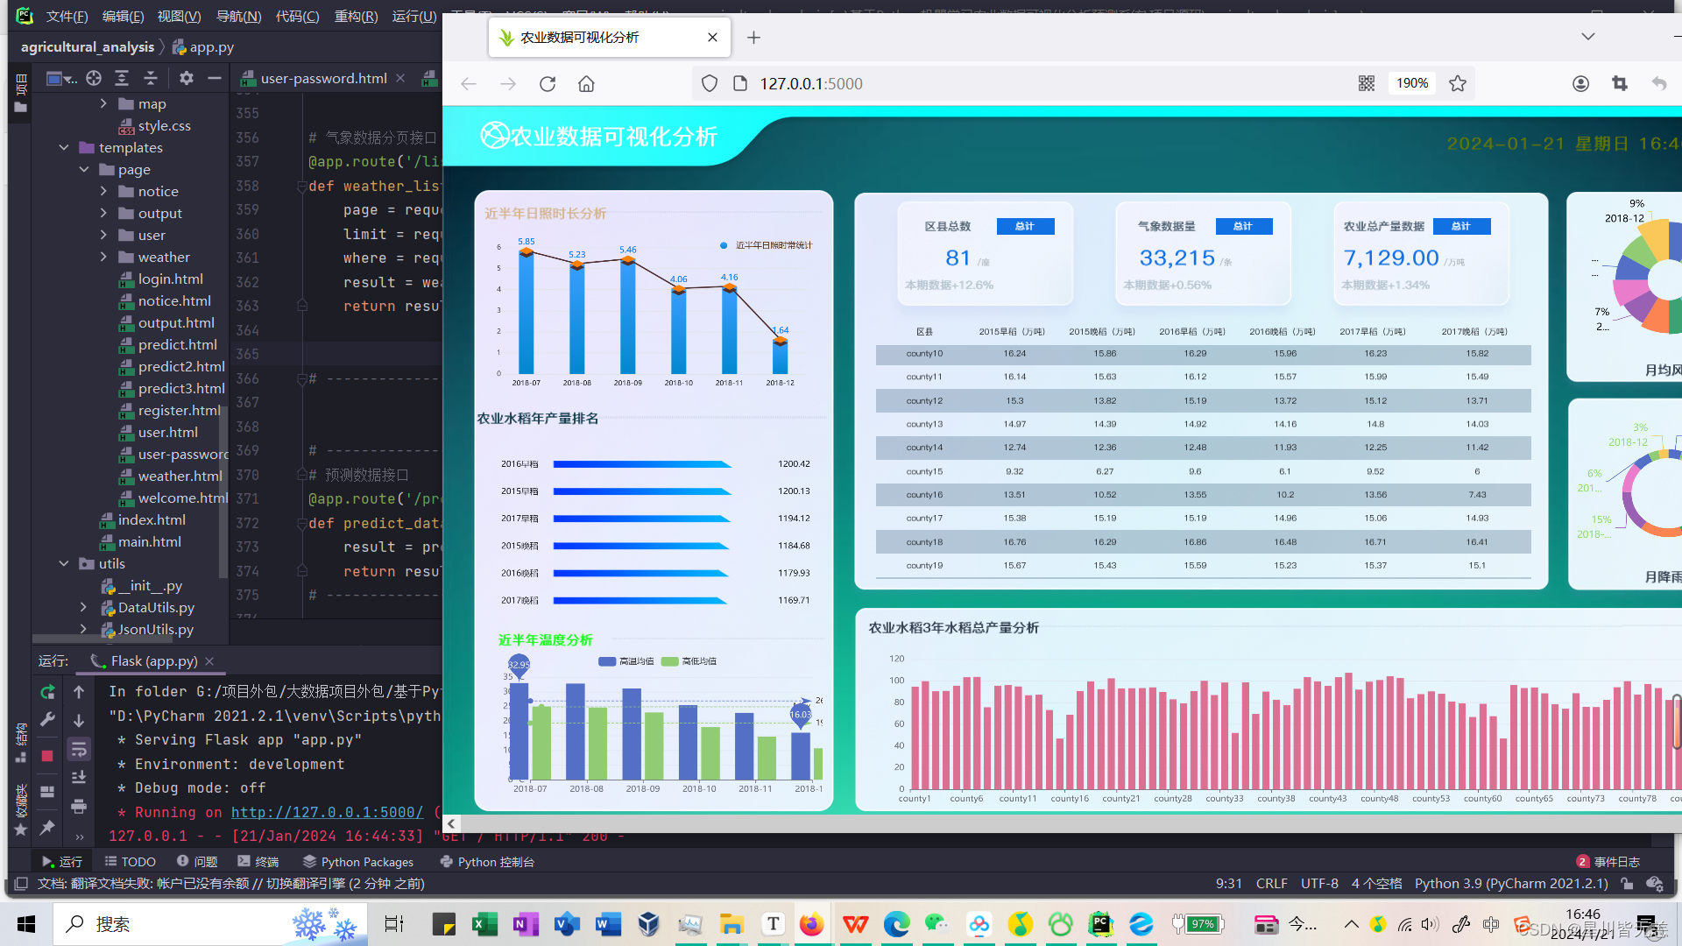Screen dimensions: 1682x946
Task: Click the locate current file crosshair icon
Action: (x=94, y=78)
